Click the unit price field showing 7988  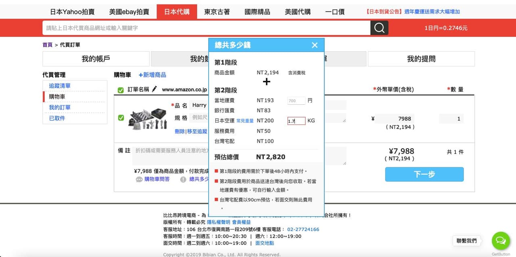coord(395,119)
